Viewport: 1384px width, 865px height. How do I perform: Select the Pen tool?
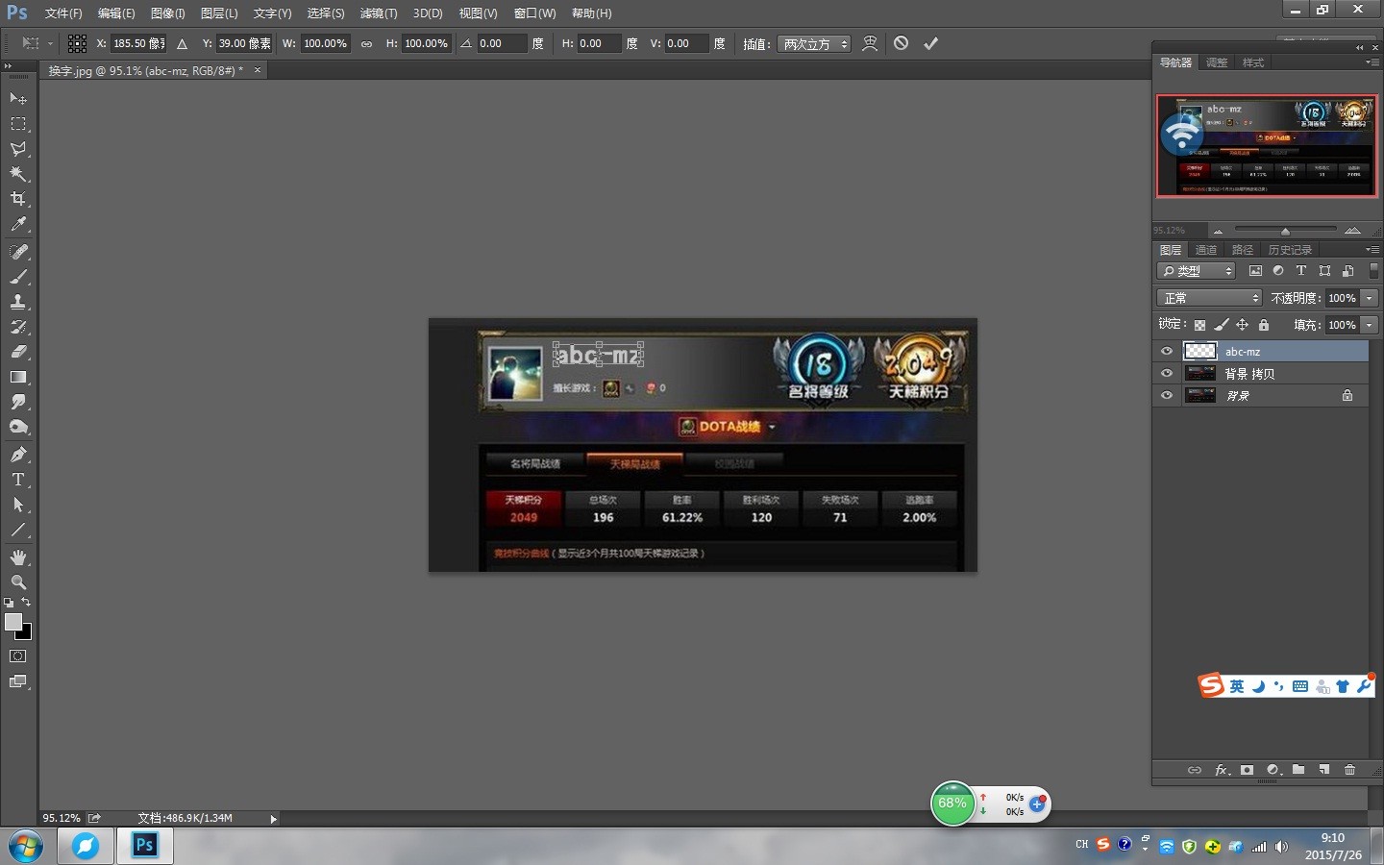[x=18, y=455]
